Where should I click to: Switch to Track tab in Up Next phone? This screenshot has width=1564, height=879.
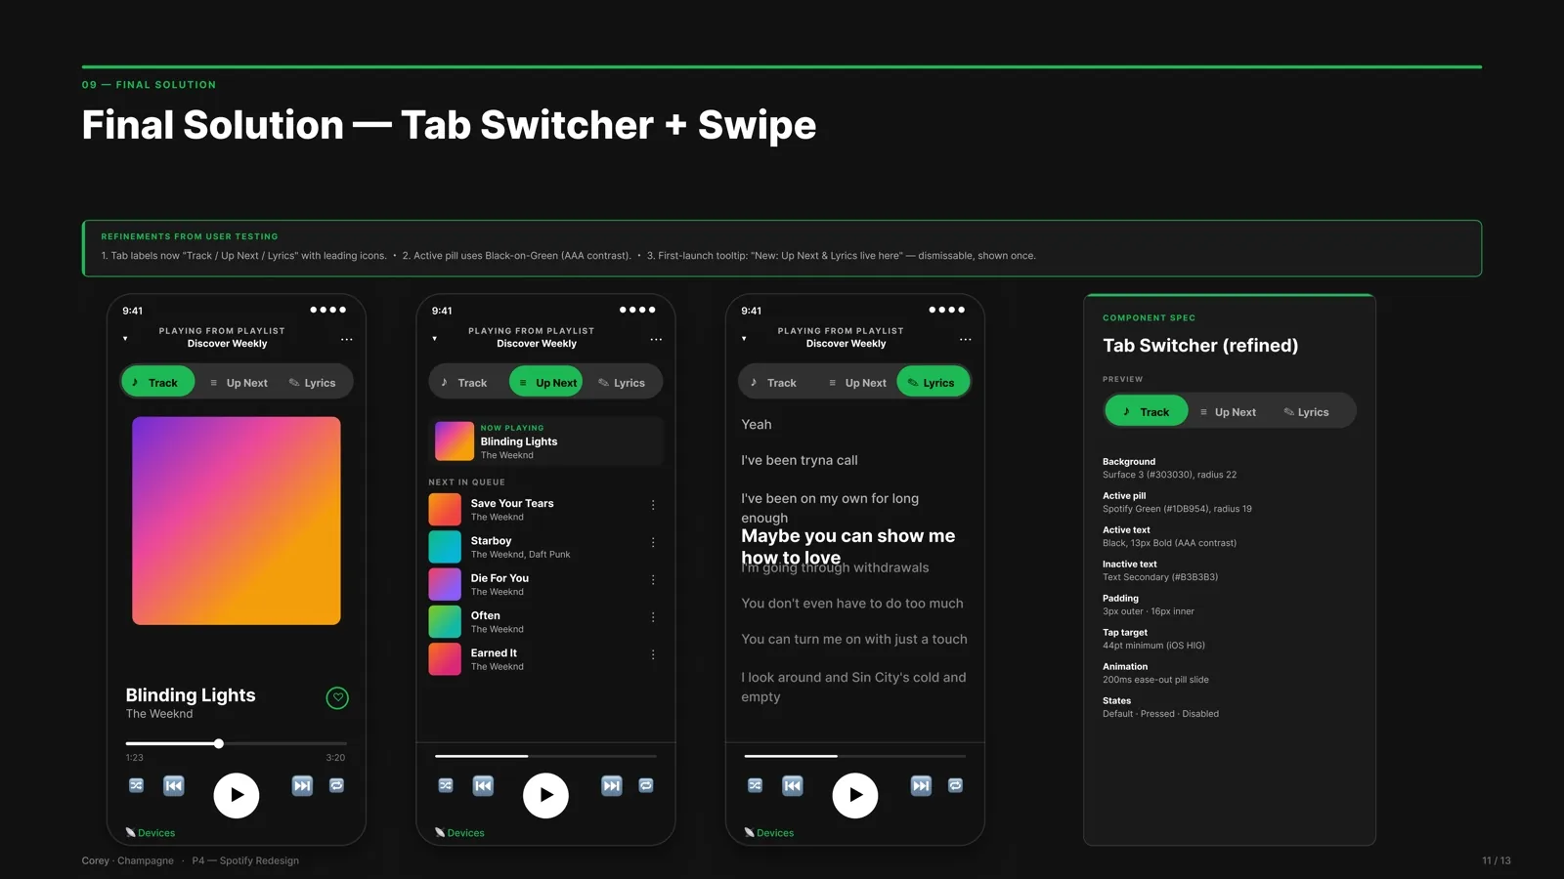(464, 383)
